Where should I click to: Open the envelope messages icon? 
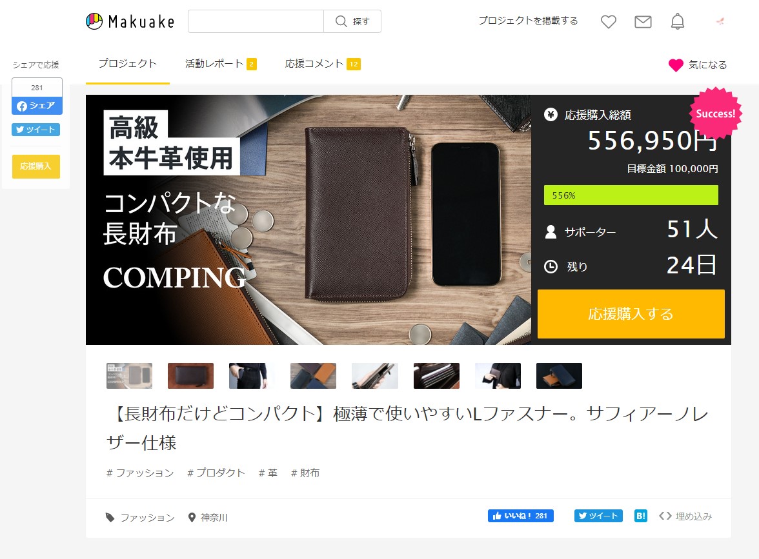[x=643, y=21]
